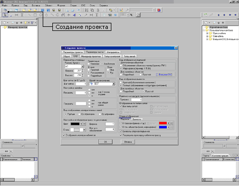This screenshot has height=186, width=239.
Task: Select the straight line drawing tool
Action: pyautogui.click(x=29, y=15)
